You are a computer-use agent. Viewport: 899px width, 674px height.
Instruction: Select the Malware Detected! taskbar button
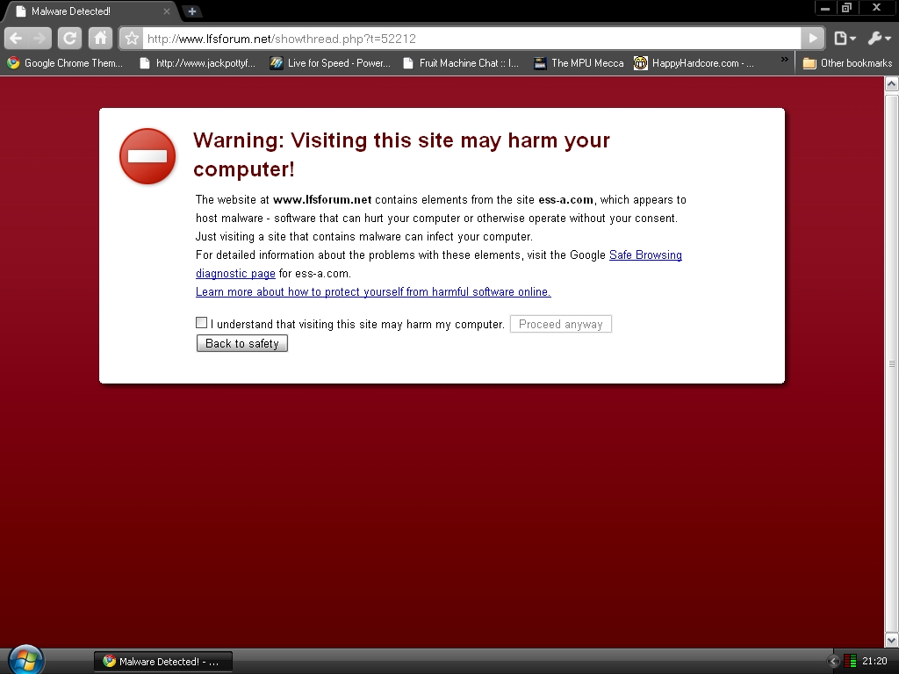coord(163,662)
